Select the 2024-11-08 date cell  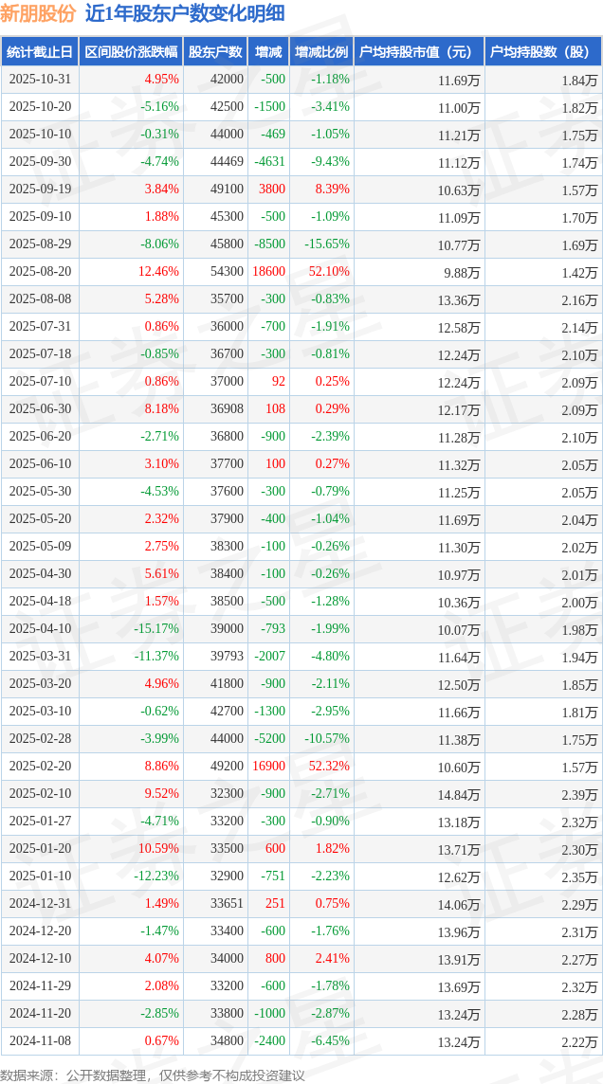[x=40, y=1041]
